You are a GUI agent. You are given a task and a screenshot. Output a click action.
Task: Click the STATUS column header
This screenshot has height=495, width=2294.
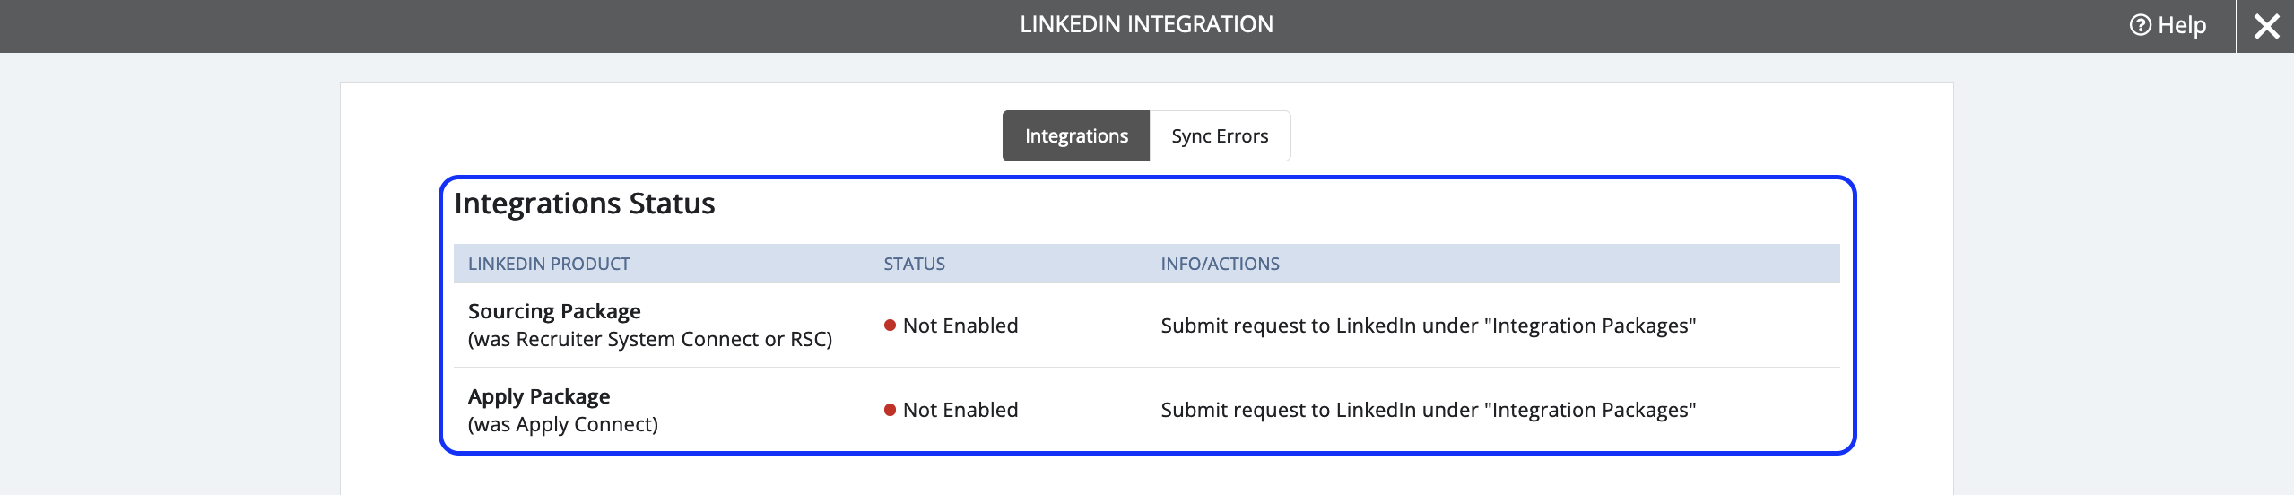point(915,264)
